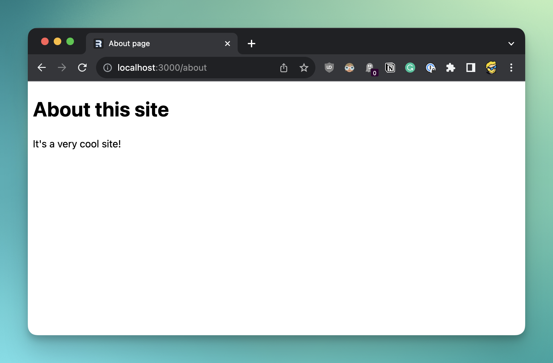This screenshot has height=363, width=553.
Task: Toggle the browser side panel
Action: pos(471,68)
